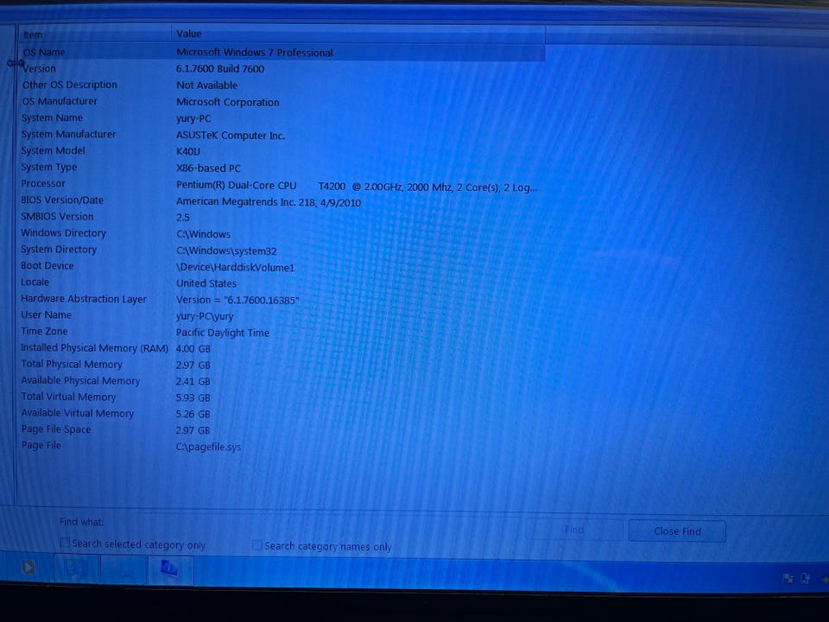Select the Boot Device row label
Image resolution: width=829 pixels, height=622 pixels.
(x=47, y=265)
